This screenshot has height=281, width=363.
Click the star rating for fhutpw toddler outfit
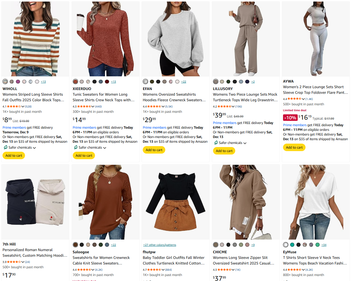(x=154, y=269)
